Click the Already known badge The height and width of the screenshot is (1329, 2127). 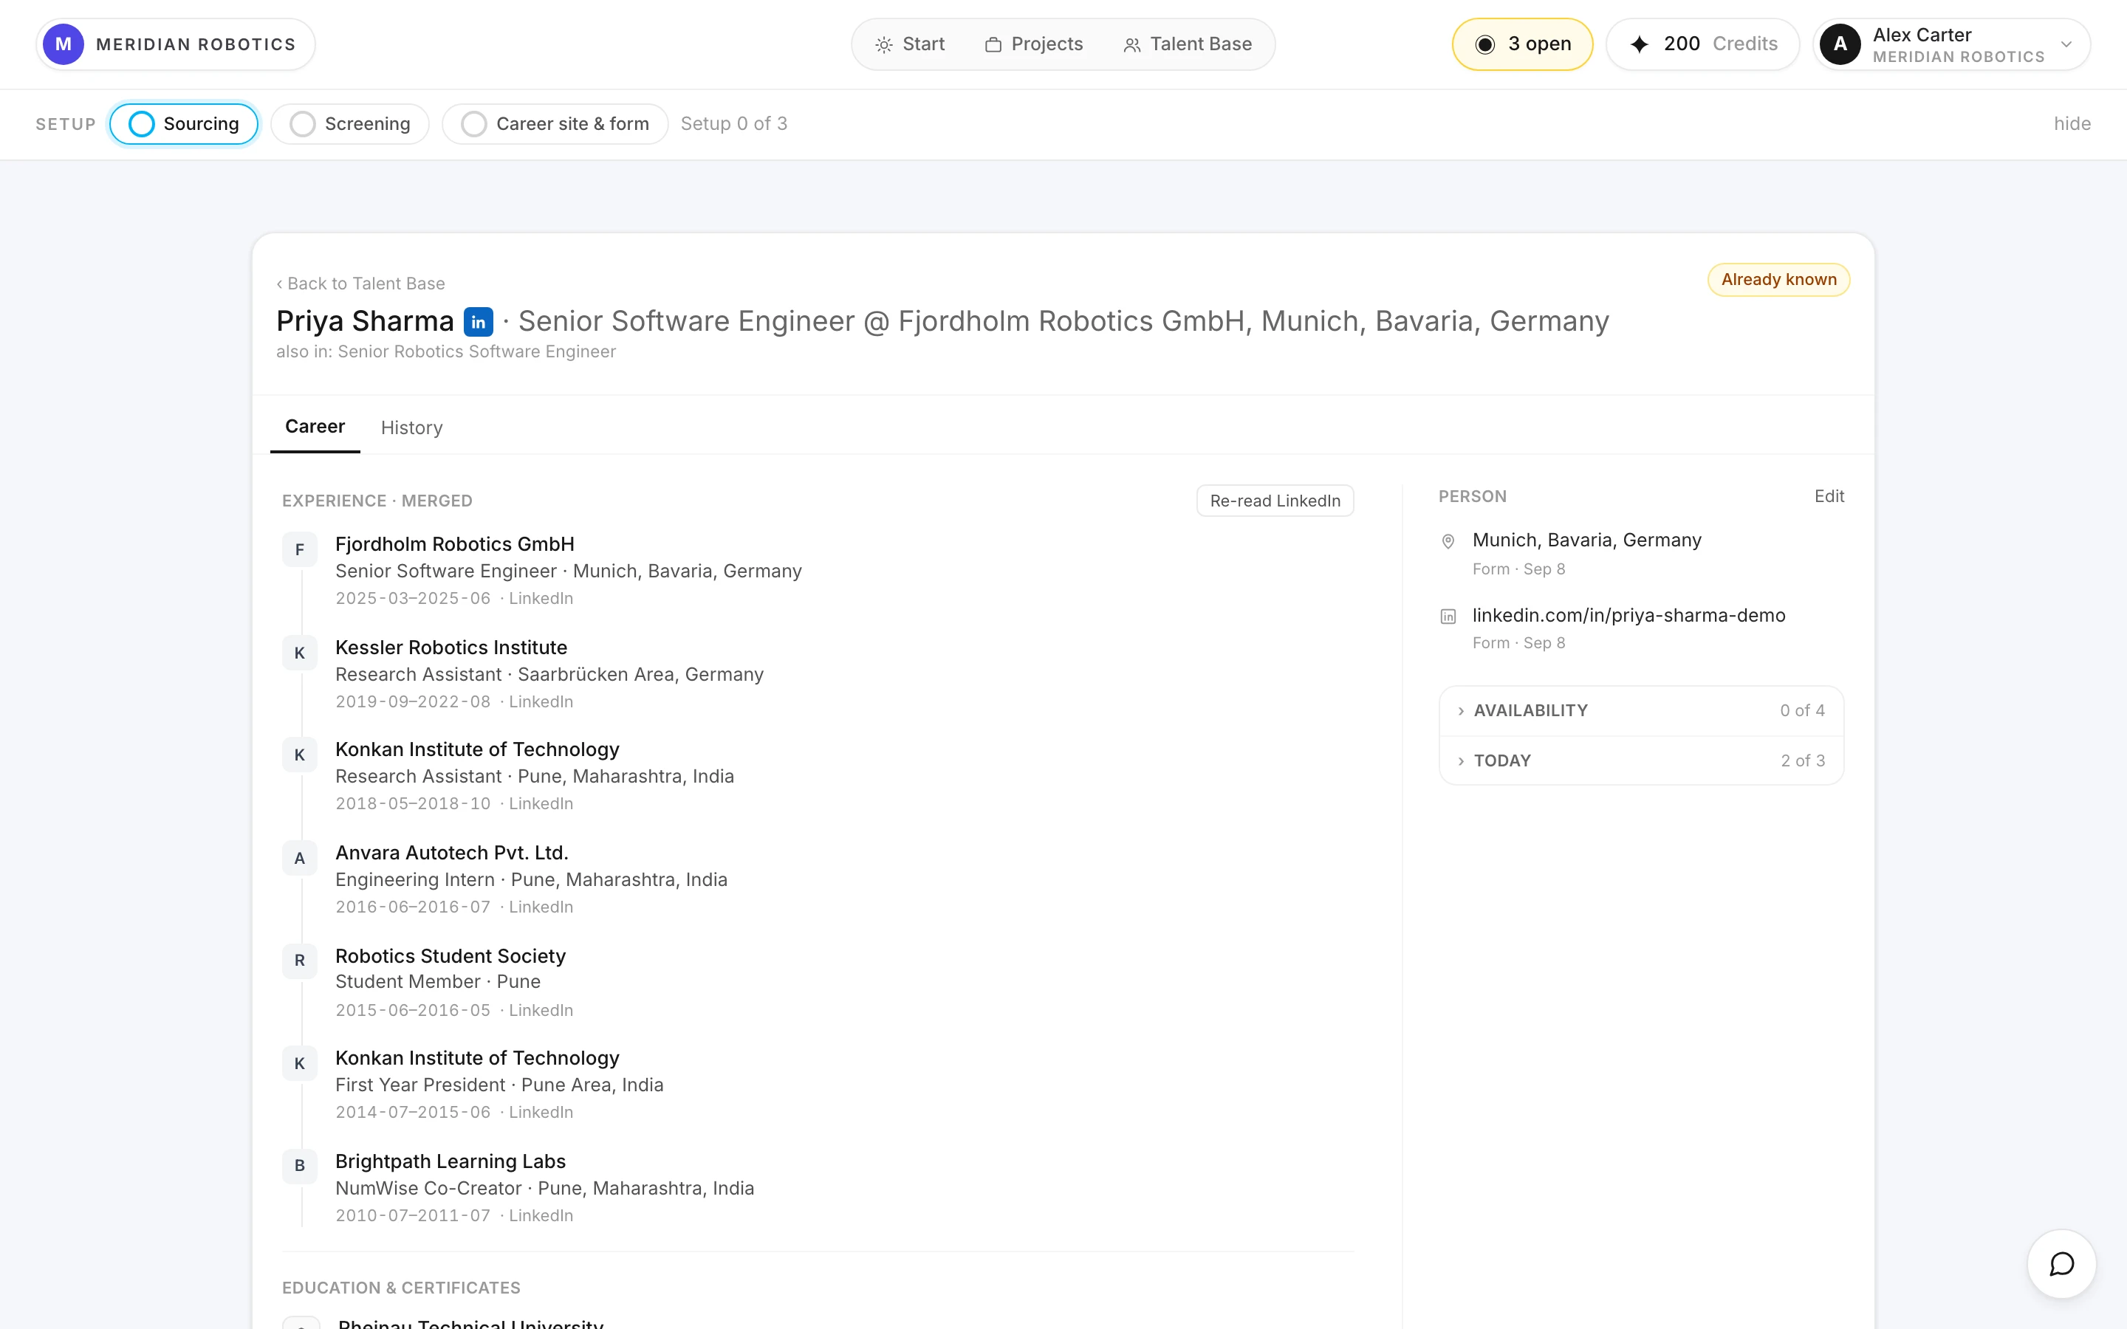(1778, 280)
